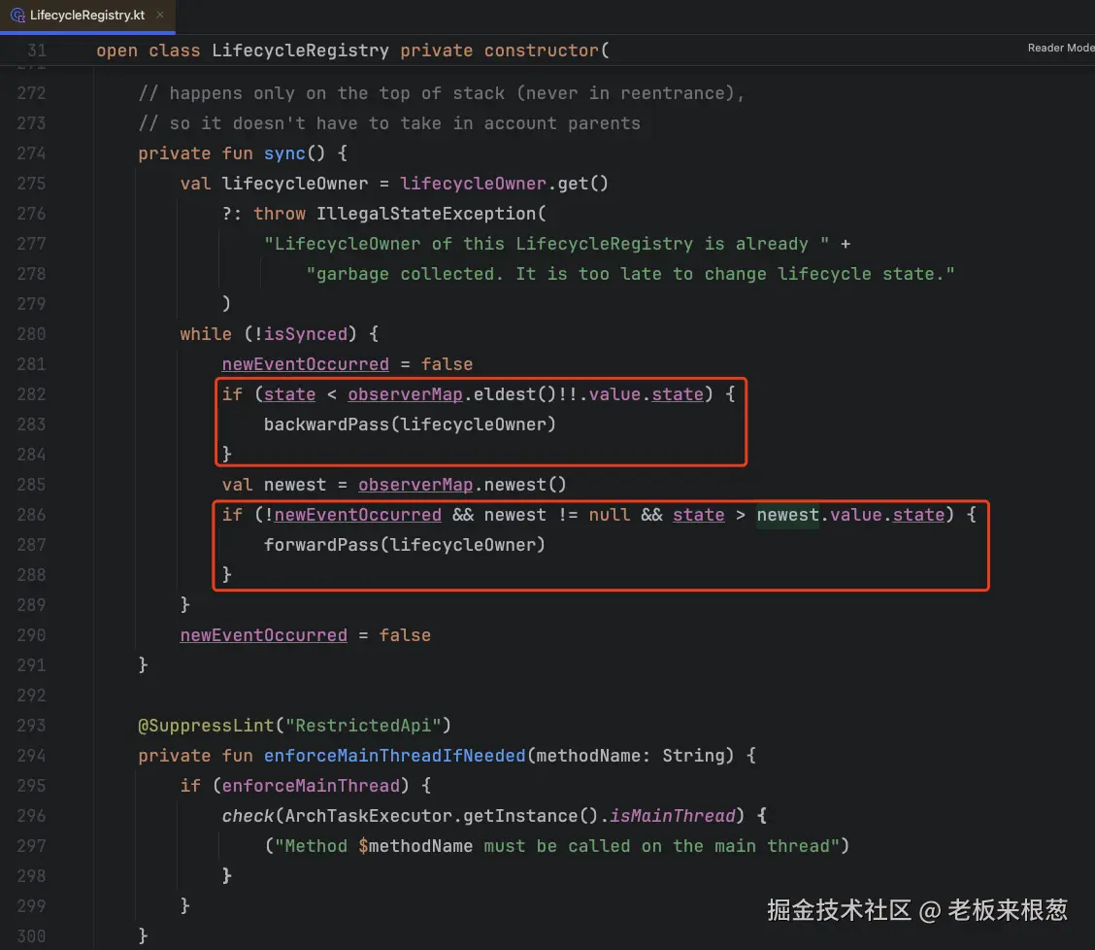Click line number 294 in the gutter
Image resolution: width=1095 pixels, height=950 pixels.
click(31, 756)
